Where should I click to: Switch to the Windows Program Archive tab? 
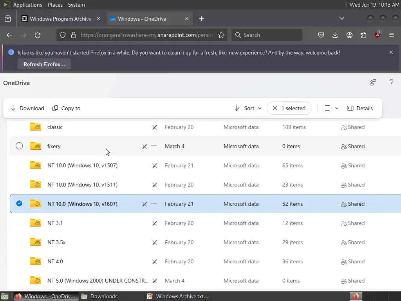(x=61, y=19)
